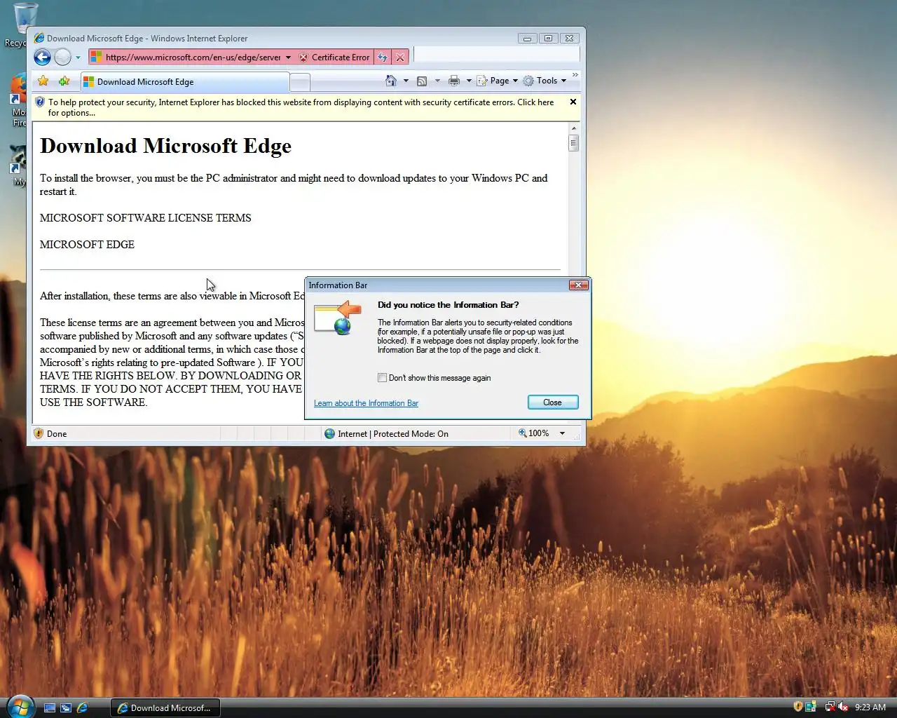
Task: Click the 100% zoom level button
Action: [534, 433]
